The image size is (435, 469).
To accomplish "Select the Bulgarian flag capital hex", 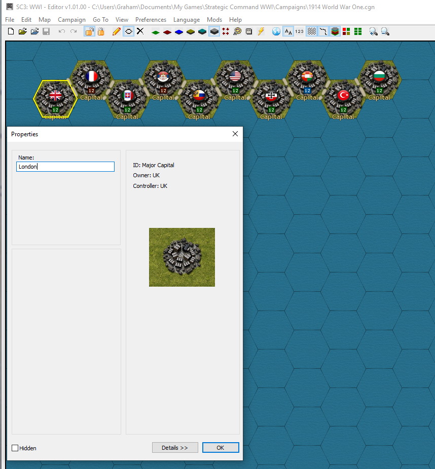I will click(x=379, y=80).
